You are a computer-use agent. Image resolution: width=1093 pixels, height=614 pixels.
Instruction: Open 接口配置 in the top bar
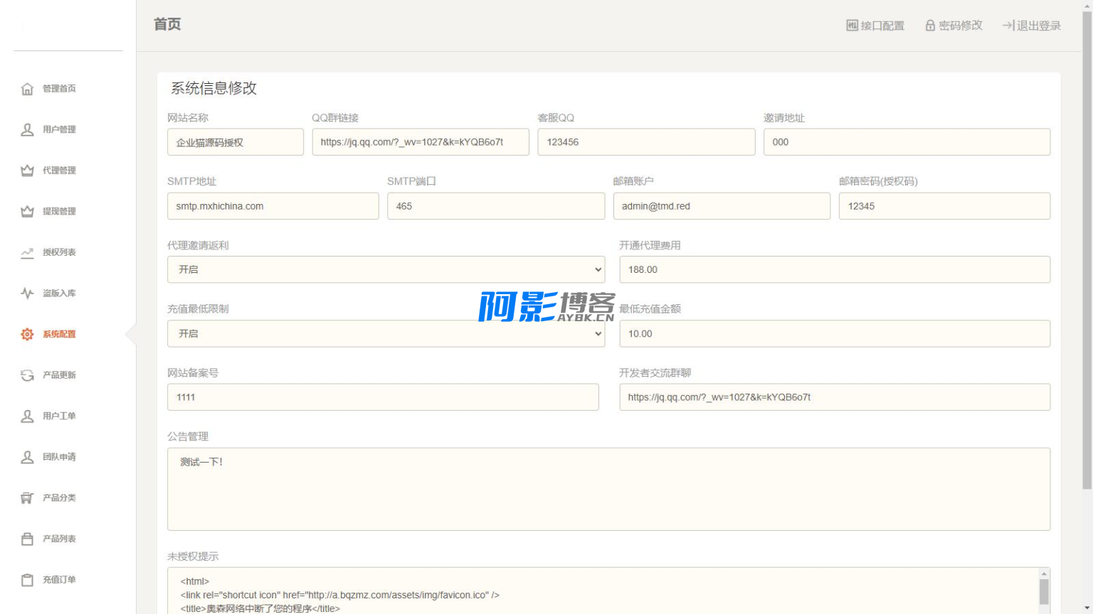(875, 26)
